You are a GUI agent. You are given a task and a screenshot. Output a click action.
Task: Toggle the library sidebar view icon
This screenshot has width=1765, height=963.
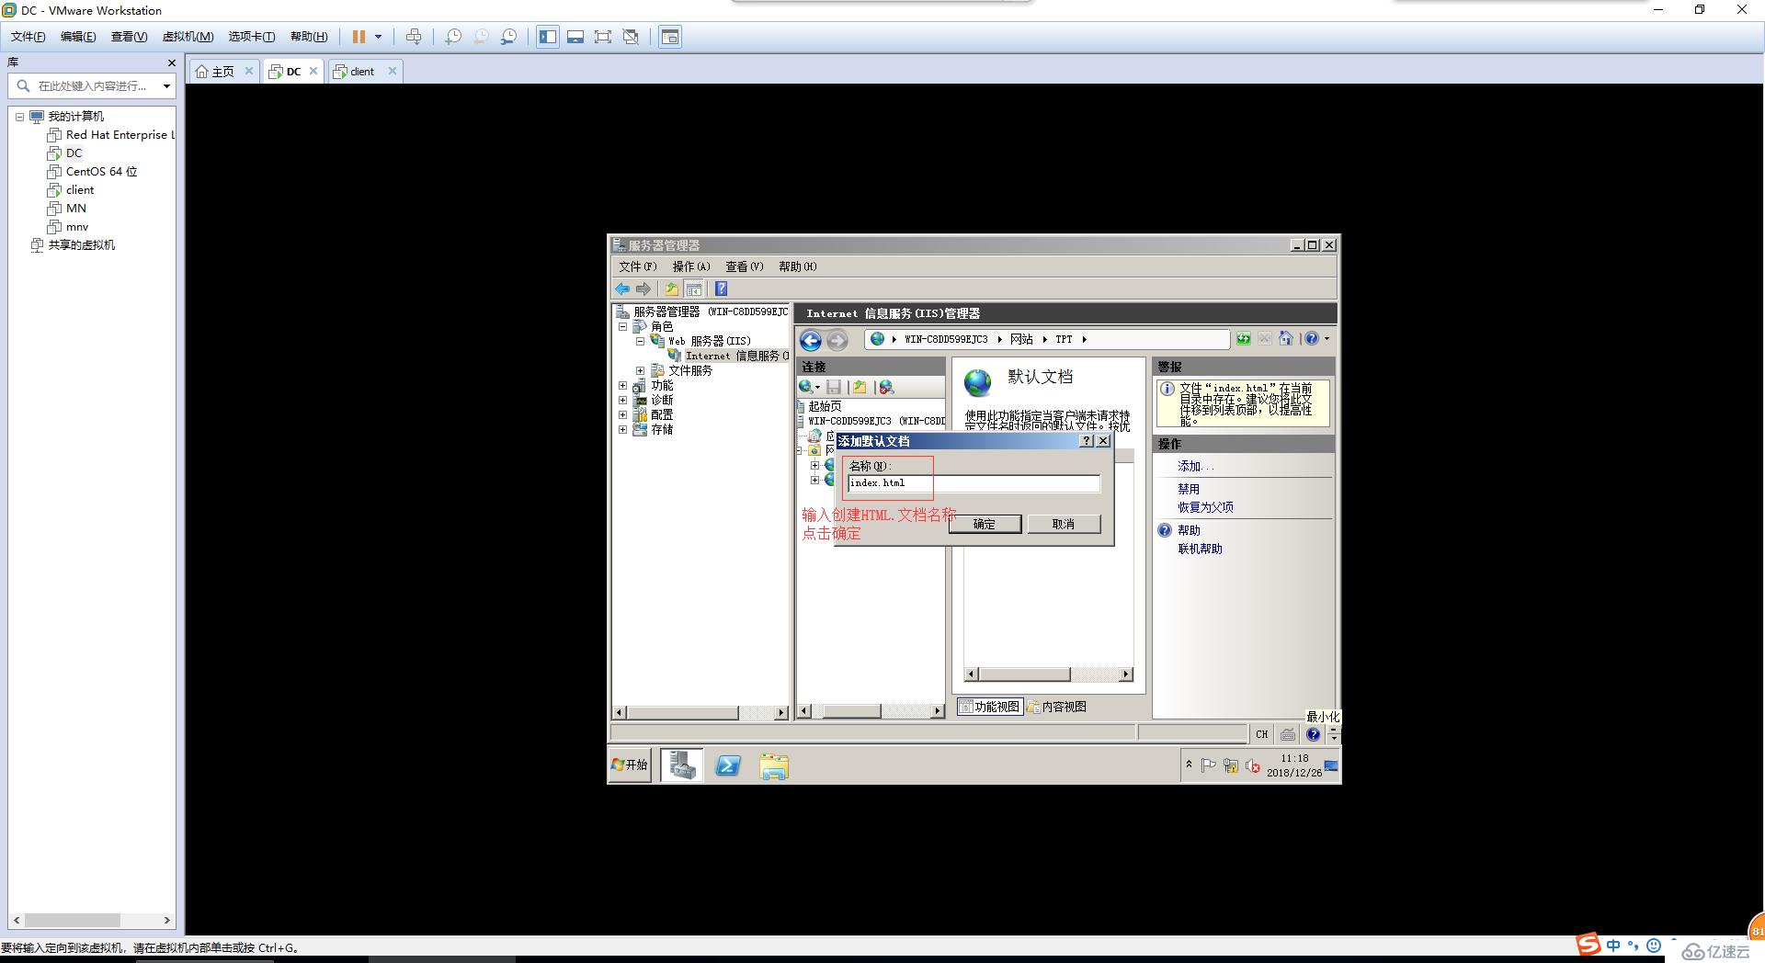point(548,37)
